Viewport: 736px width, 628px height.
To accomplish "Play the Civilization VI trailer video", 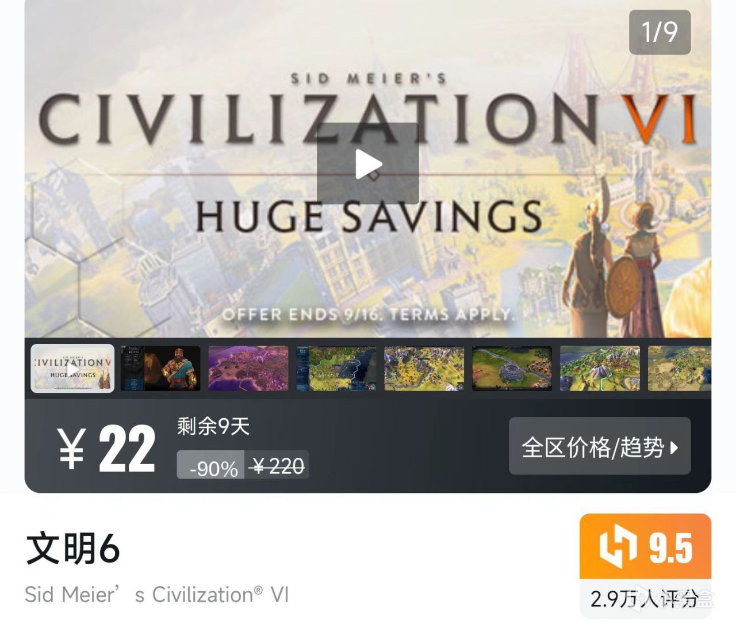I will 367,163.
